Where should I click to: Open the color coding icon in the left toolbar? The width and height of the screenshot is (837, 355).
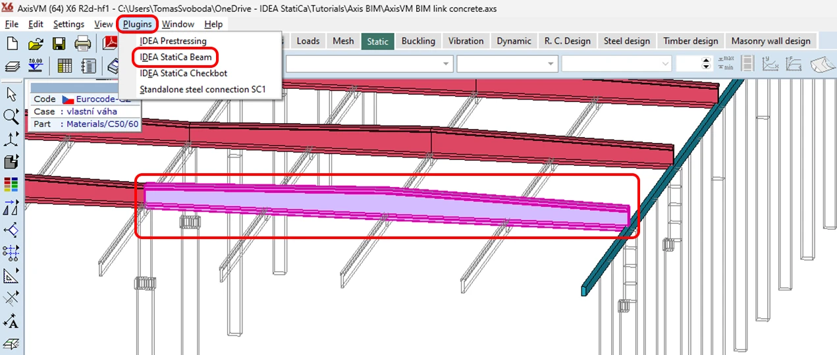11,184
